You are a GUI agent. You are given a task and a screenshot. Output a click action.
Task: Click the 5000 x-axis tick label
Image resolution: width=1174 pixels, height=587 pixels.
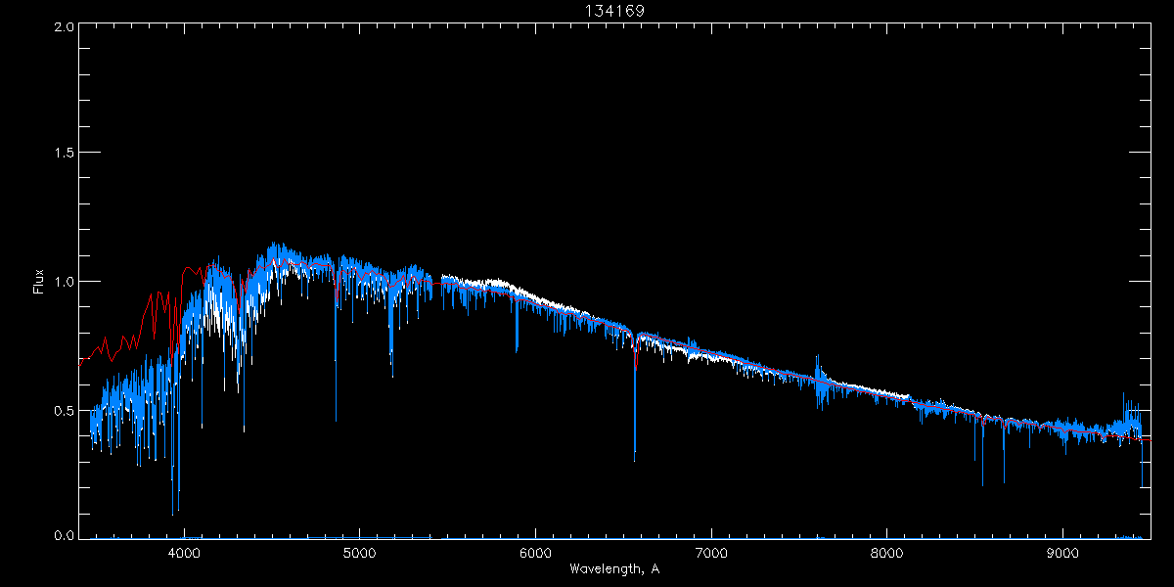point(359,552)
